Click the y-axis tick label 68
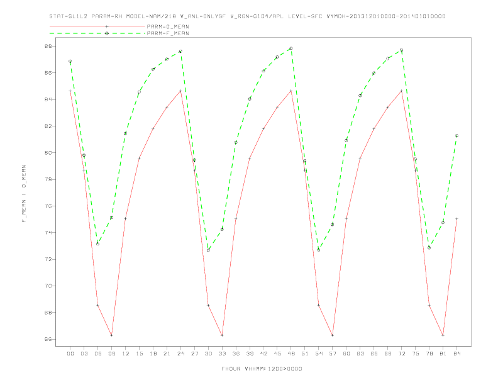498x385 pixels. coord(48,313)
